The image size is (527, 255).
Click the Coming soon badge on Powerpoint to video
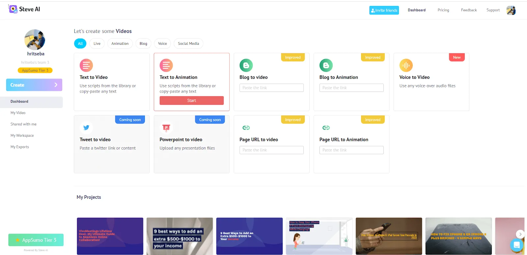(210, 120)
